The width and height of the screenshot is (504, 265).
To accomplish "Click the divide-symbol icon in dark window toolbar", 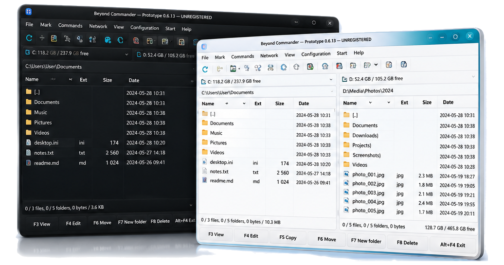I will point(42,38).
